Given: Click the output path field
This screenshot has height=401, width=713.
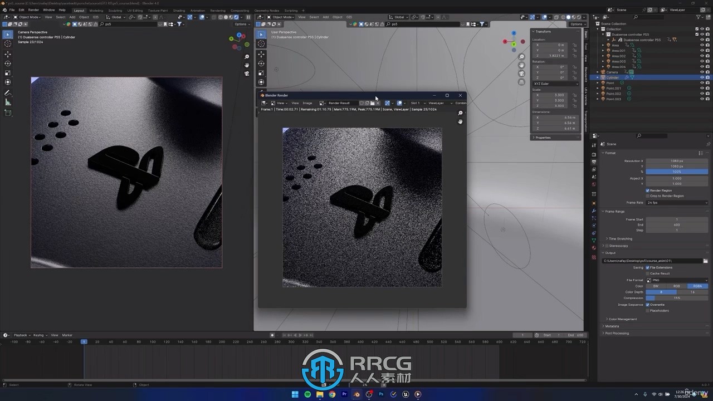Looking at the screenshot, I should [x=652, y=261].
